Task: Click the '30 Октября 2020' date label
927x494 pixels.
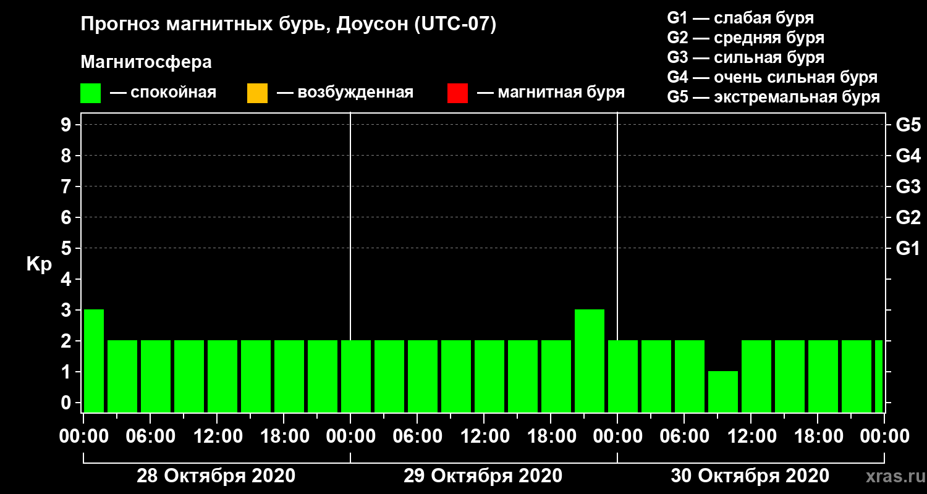Action: [750, 476]
